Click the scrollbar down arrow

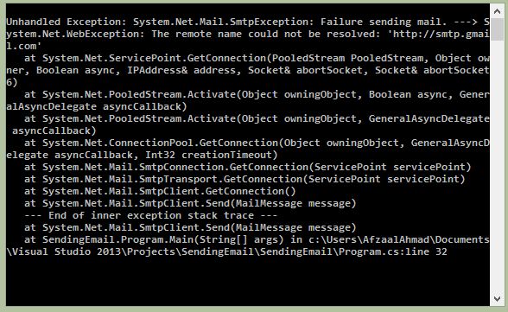pyautogui.click(x=497, y=298)
